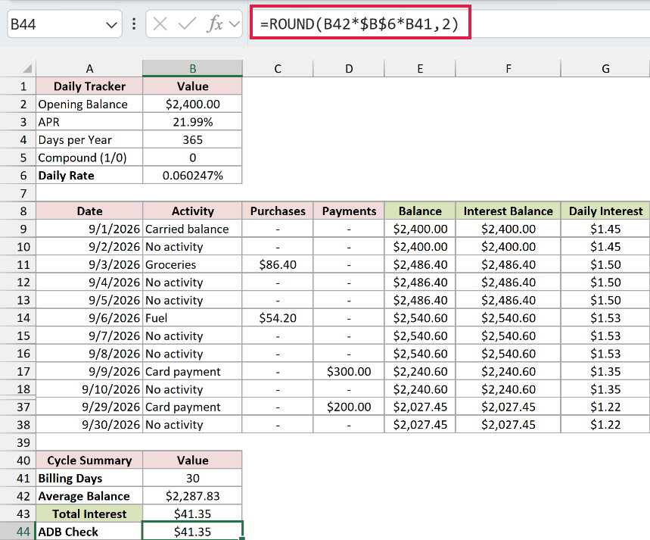Click the Interest Balance header cell
Screen dimensions: 650x540
(508, 211)
